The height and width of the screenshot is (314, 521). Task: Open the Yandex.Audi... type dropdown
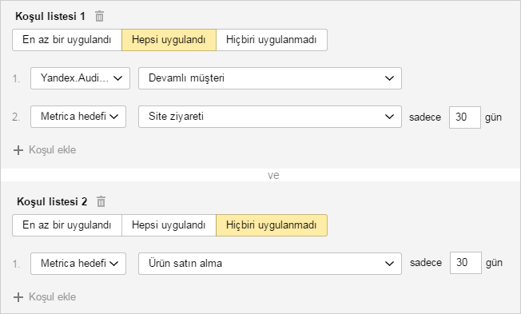(80, 78)
